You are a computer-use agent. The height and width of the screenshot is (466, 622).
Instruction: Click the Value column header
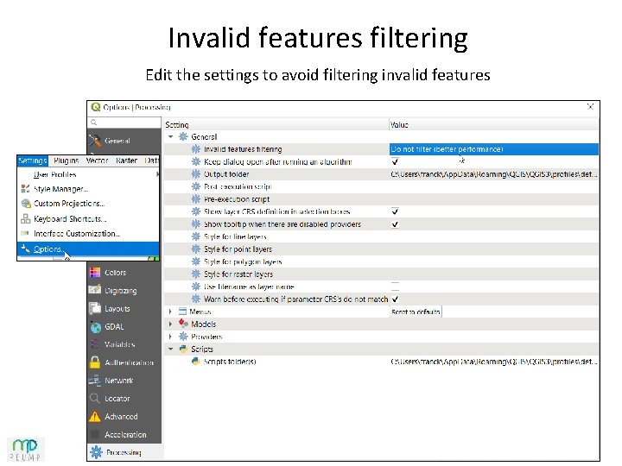click(494, 124)
